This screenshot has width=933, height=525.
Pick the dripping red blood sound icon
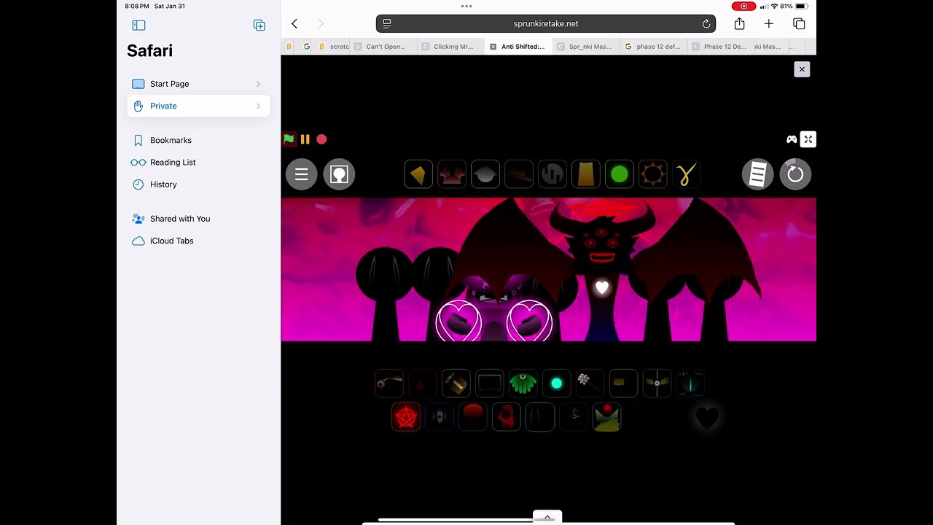point(507,417)
